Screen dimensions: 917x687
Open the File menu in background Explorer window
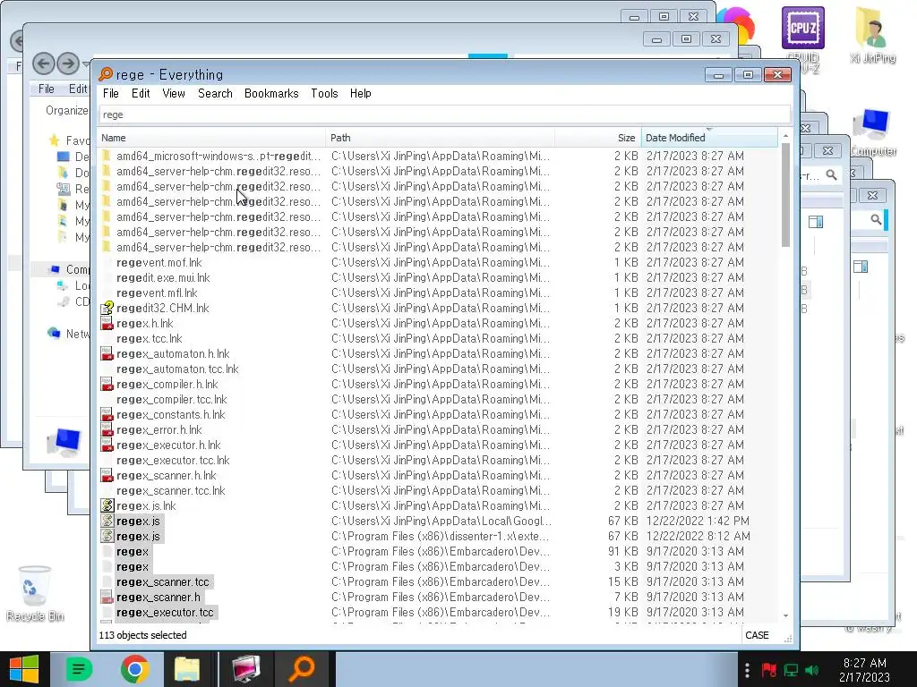[x=47, y=89]
